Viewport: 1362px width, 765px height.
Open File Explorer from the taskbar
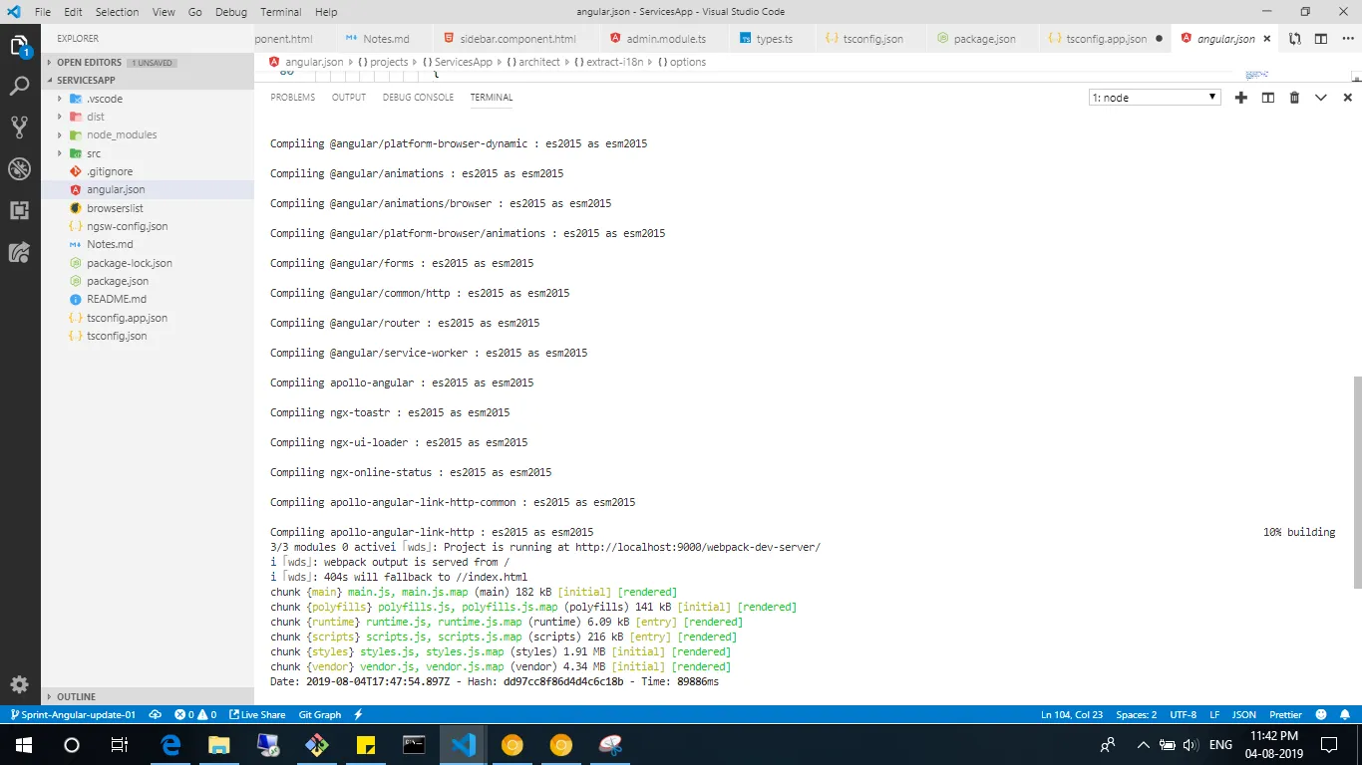pyautogui.click(x=219, y=744)
